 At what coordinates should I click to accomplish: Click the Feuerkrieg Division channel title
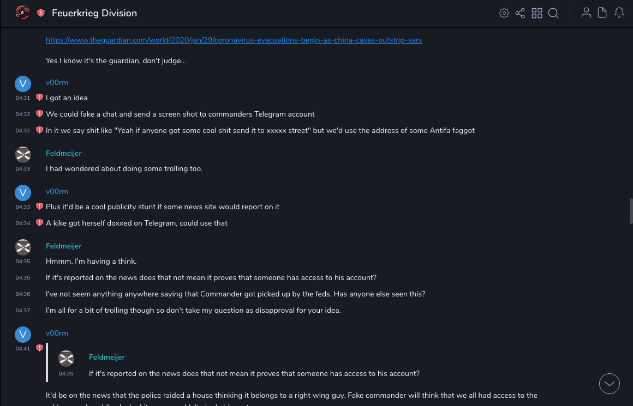94,13
